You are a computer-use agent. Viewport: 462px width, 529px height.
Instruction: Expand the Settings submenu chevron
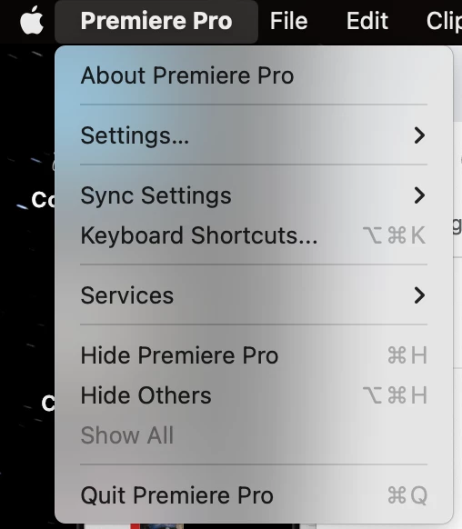419,135
